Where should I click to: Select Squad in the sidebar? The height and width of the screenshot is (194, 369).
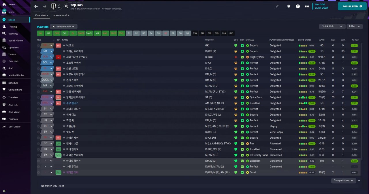coord(15,20)
